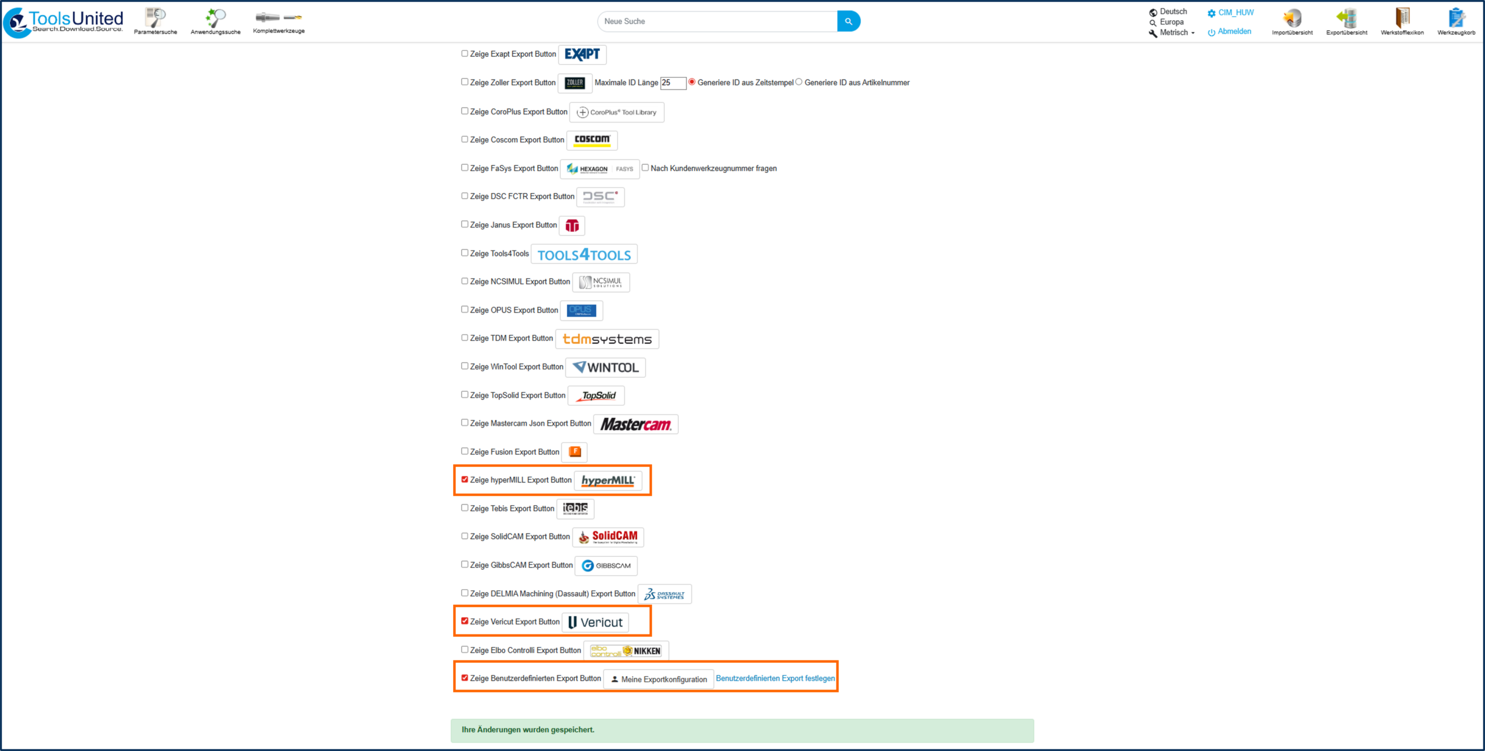Tick Zeige CoroPlus Export Button checkbox

(x=465, y=111)
